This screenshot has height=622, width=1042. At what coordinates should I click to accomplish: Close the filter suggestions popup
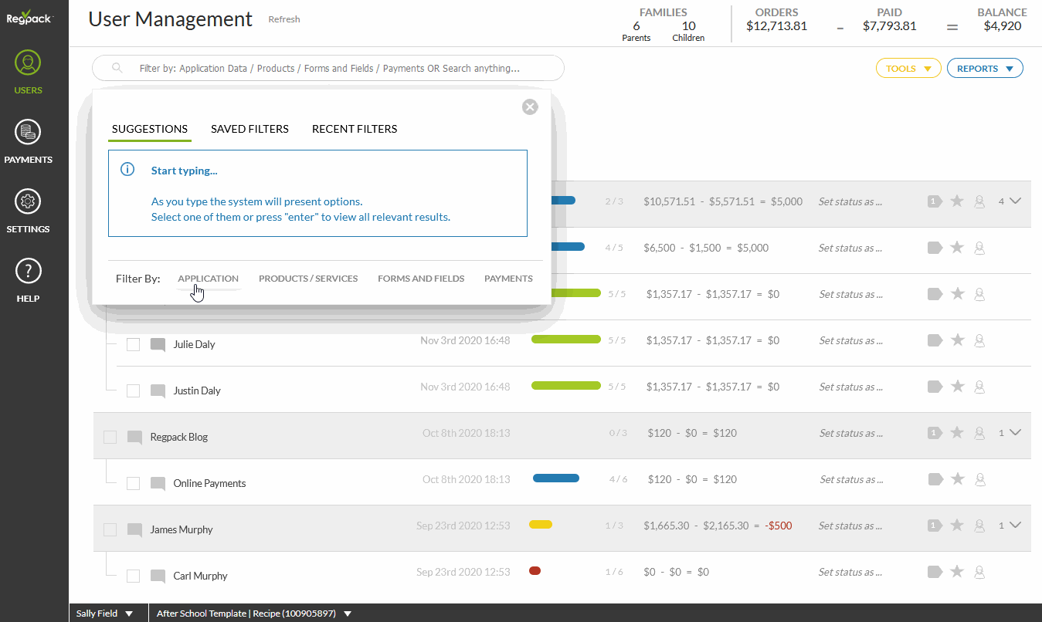tap(530, 107)
